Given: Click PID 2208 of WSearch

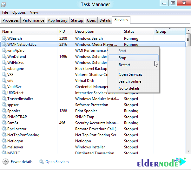Looking at the screenshot, I should (x=63, y=38).
